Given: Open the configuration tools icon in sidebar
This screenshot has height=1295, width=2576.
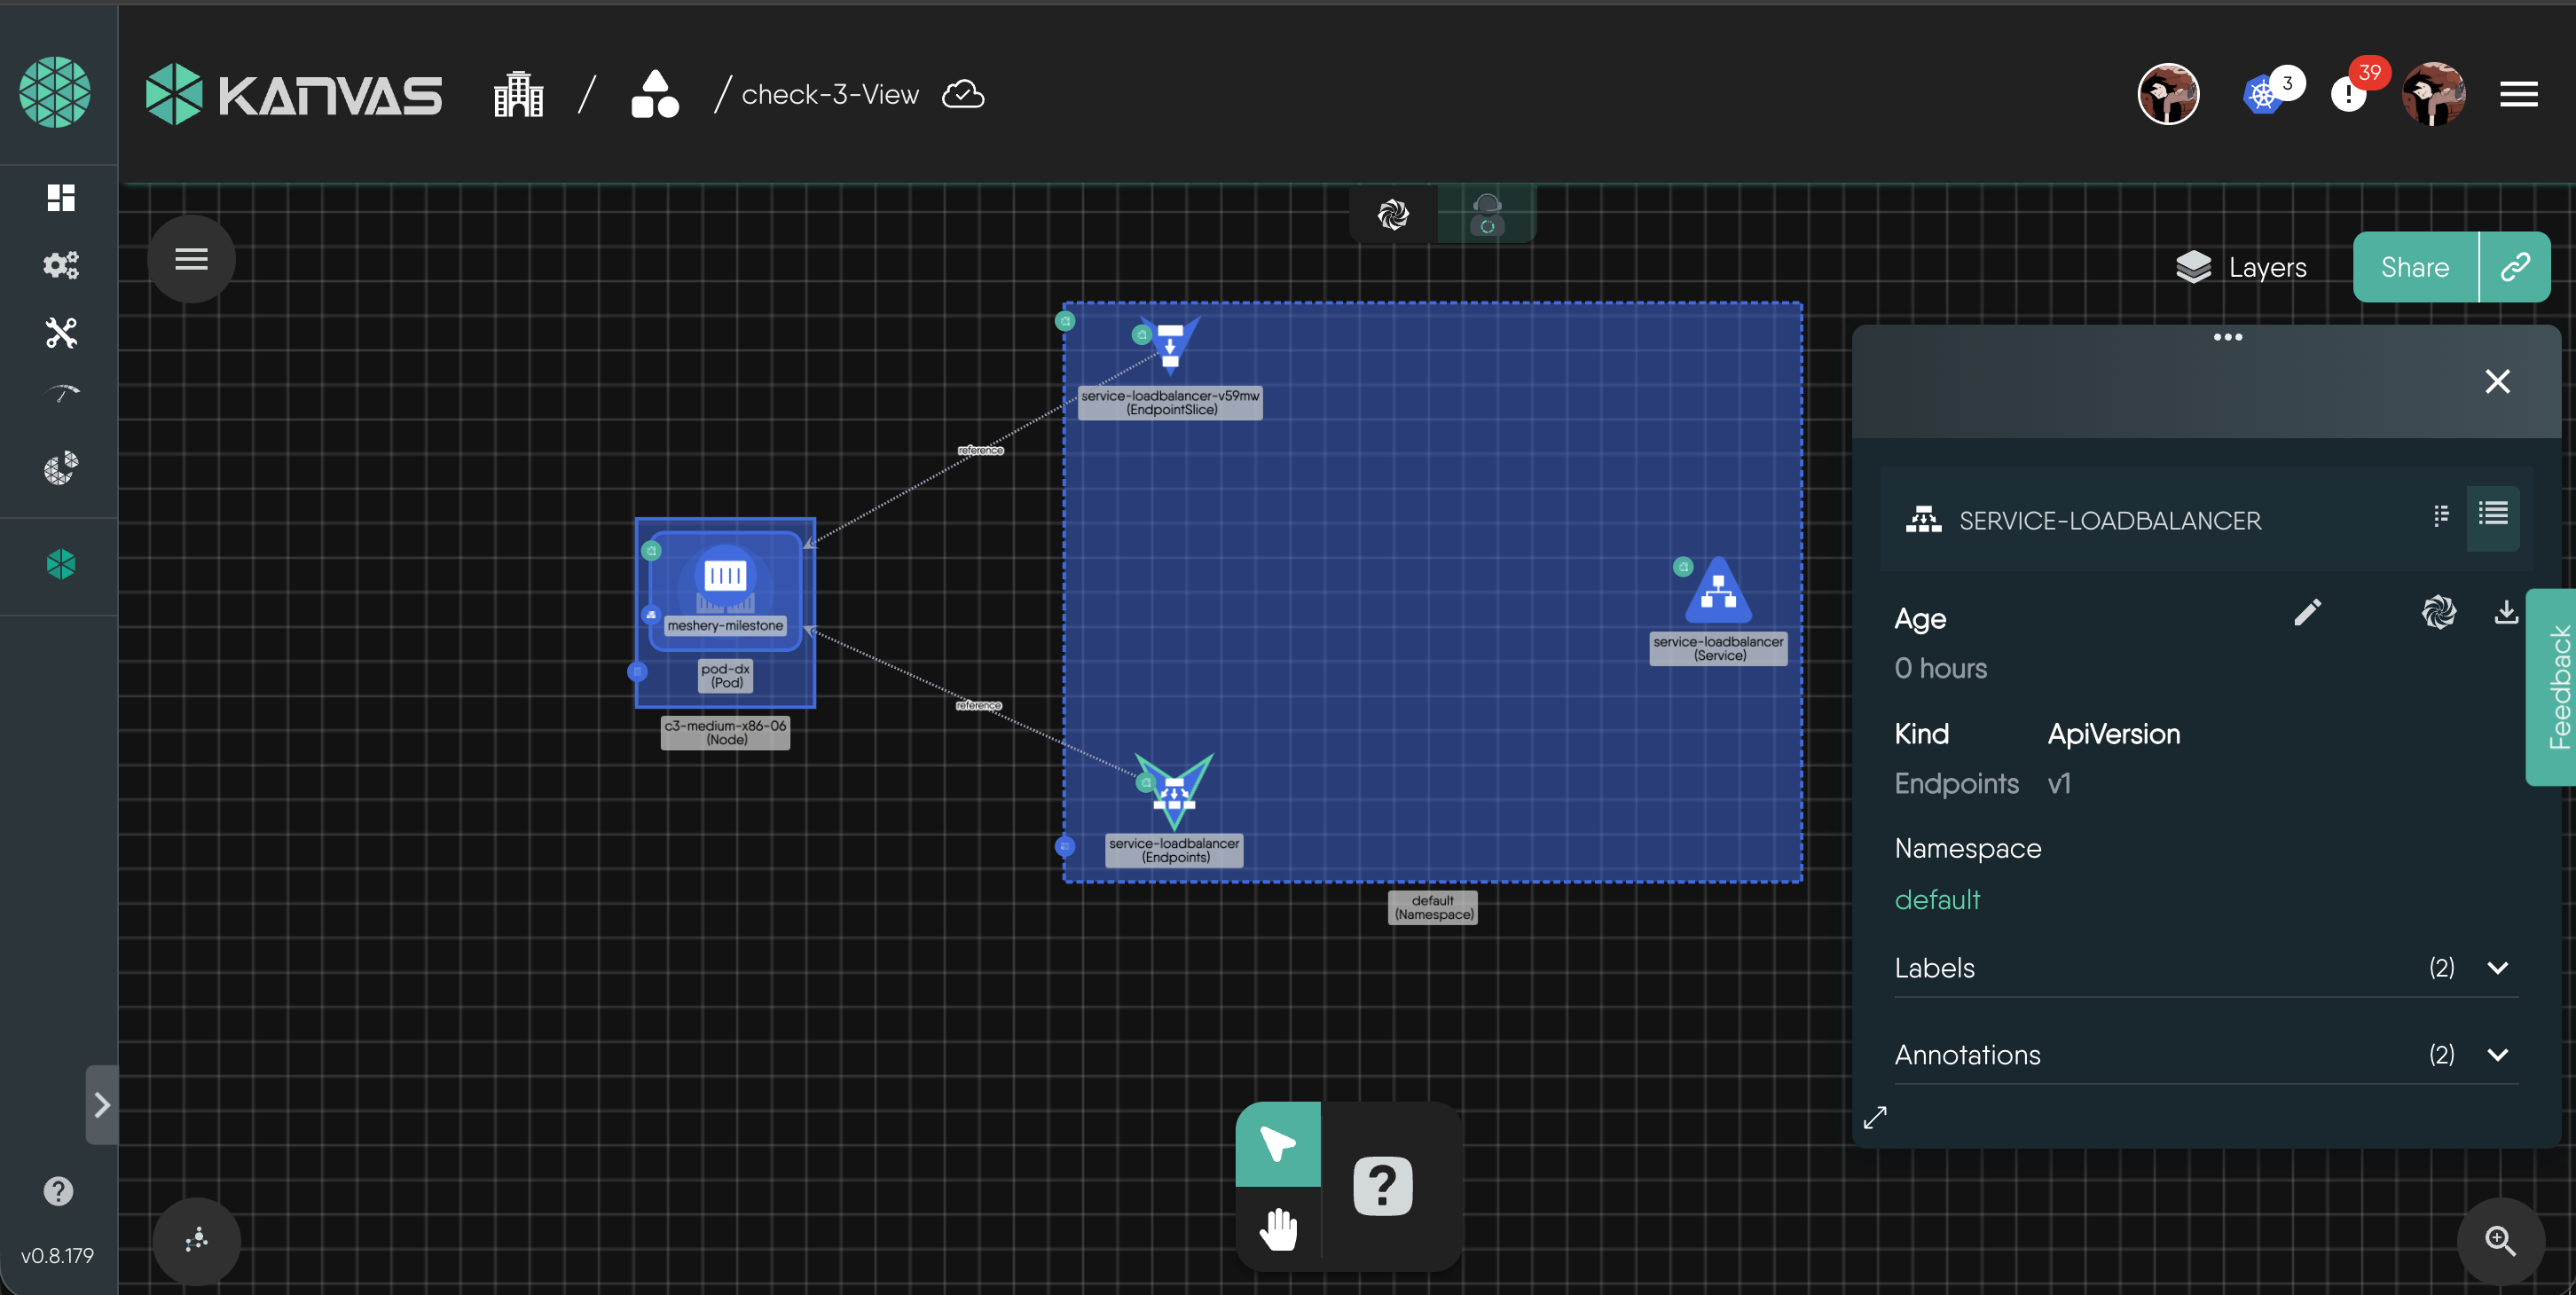Looking at the screenshot, I should click(x=61, y=333).
